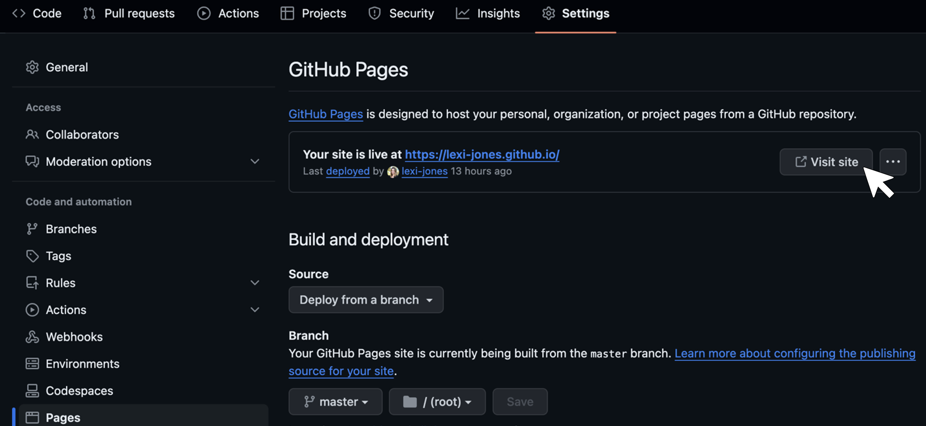Viewport: 926px width, 426px height.
Task: Click the git branch icon beside Branches
Action: tap(32, 229)
